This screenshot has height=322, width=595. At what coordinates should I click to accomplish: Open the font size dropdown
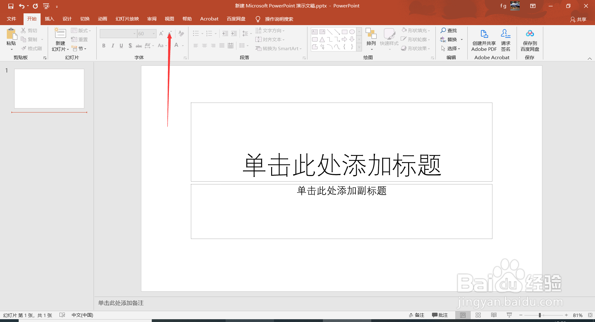point(154,33)
